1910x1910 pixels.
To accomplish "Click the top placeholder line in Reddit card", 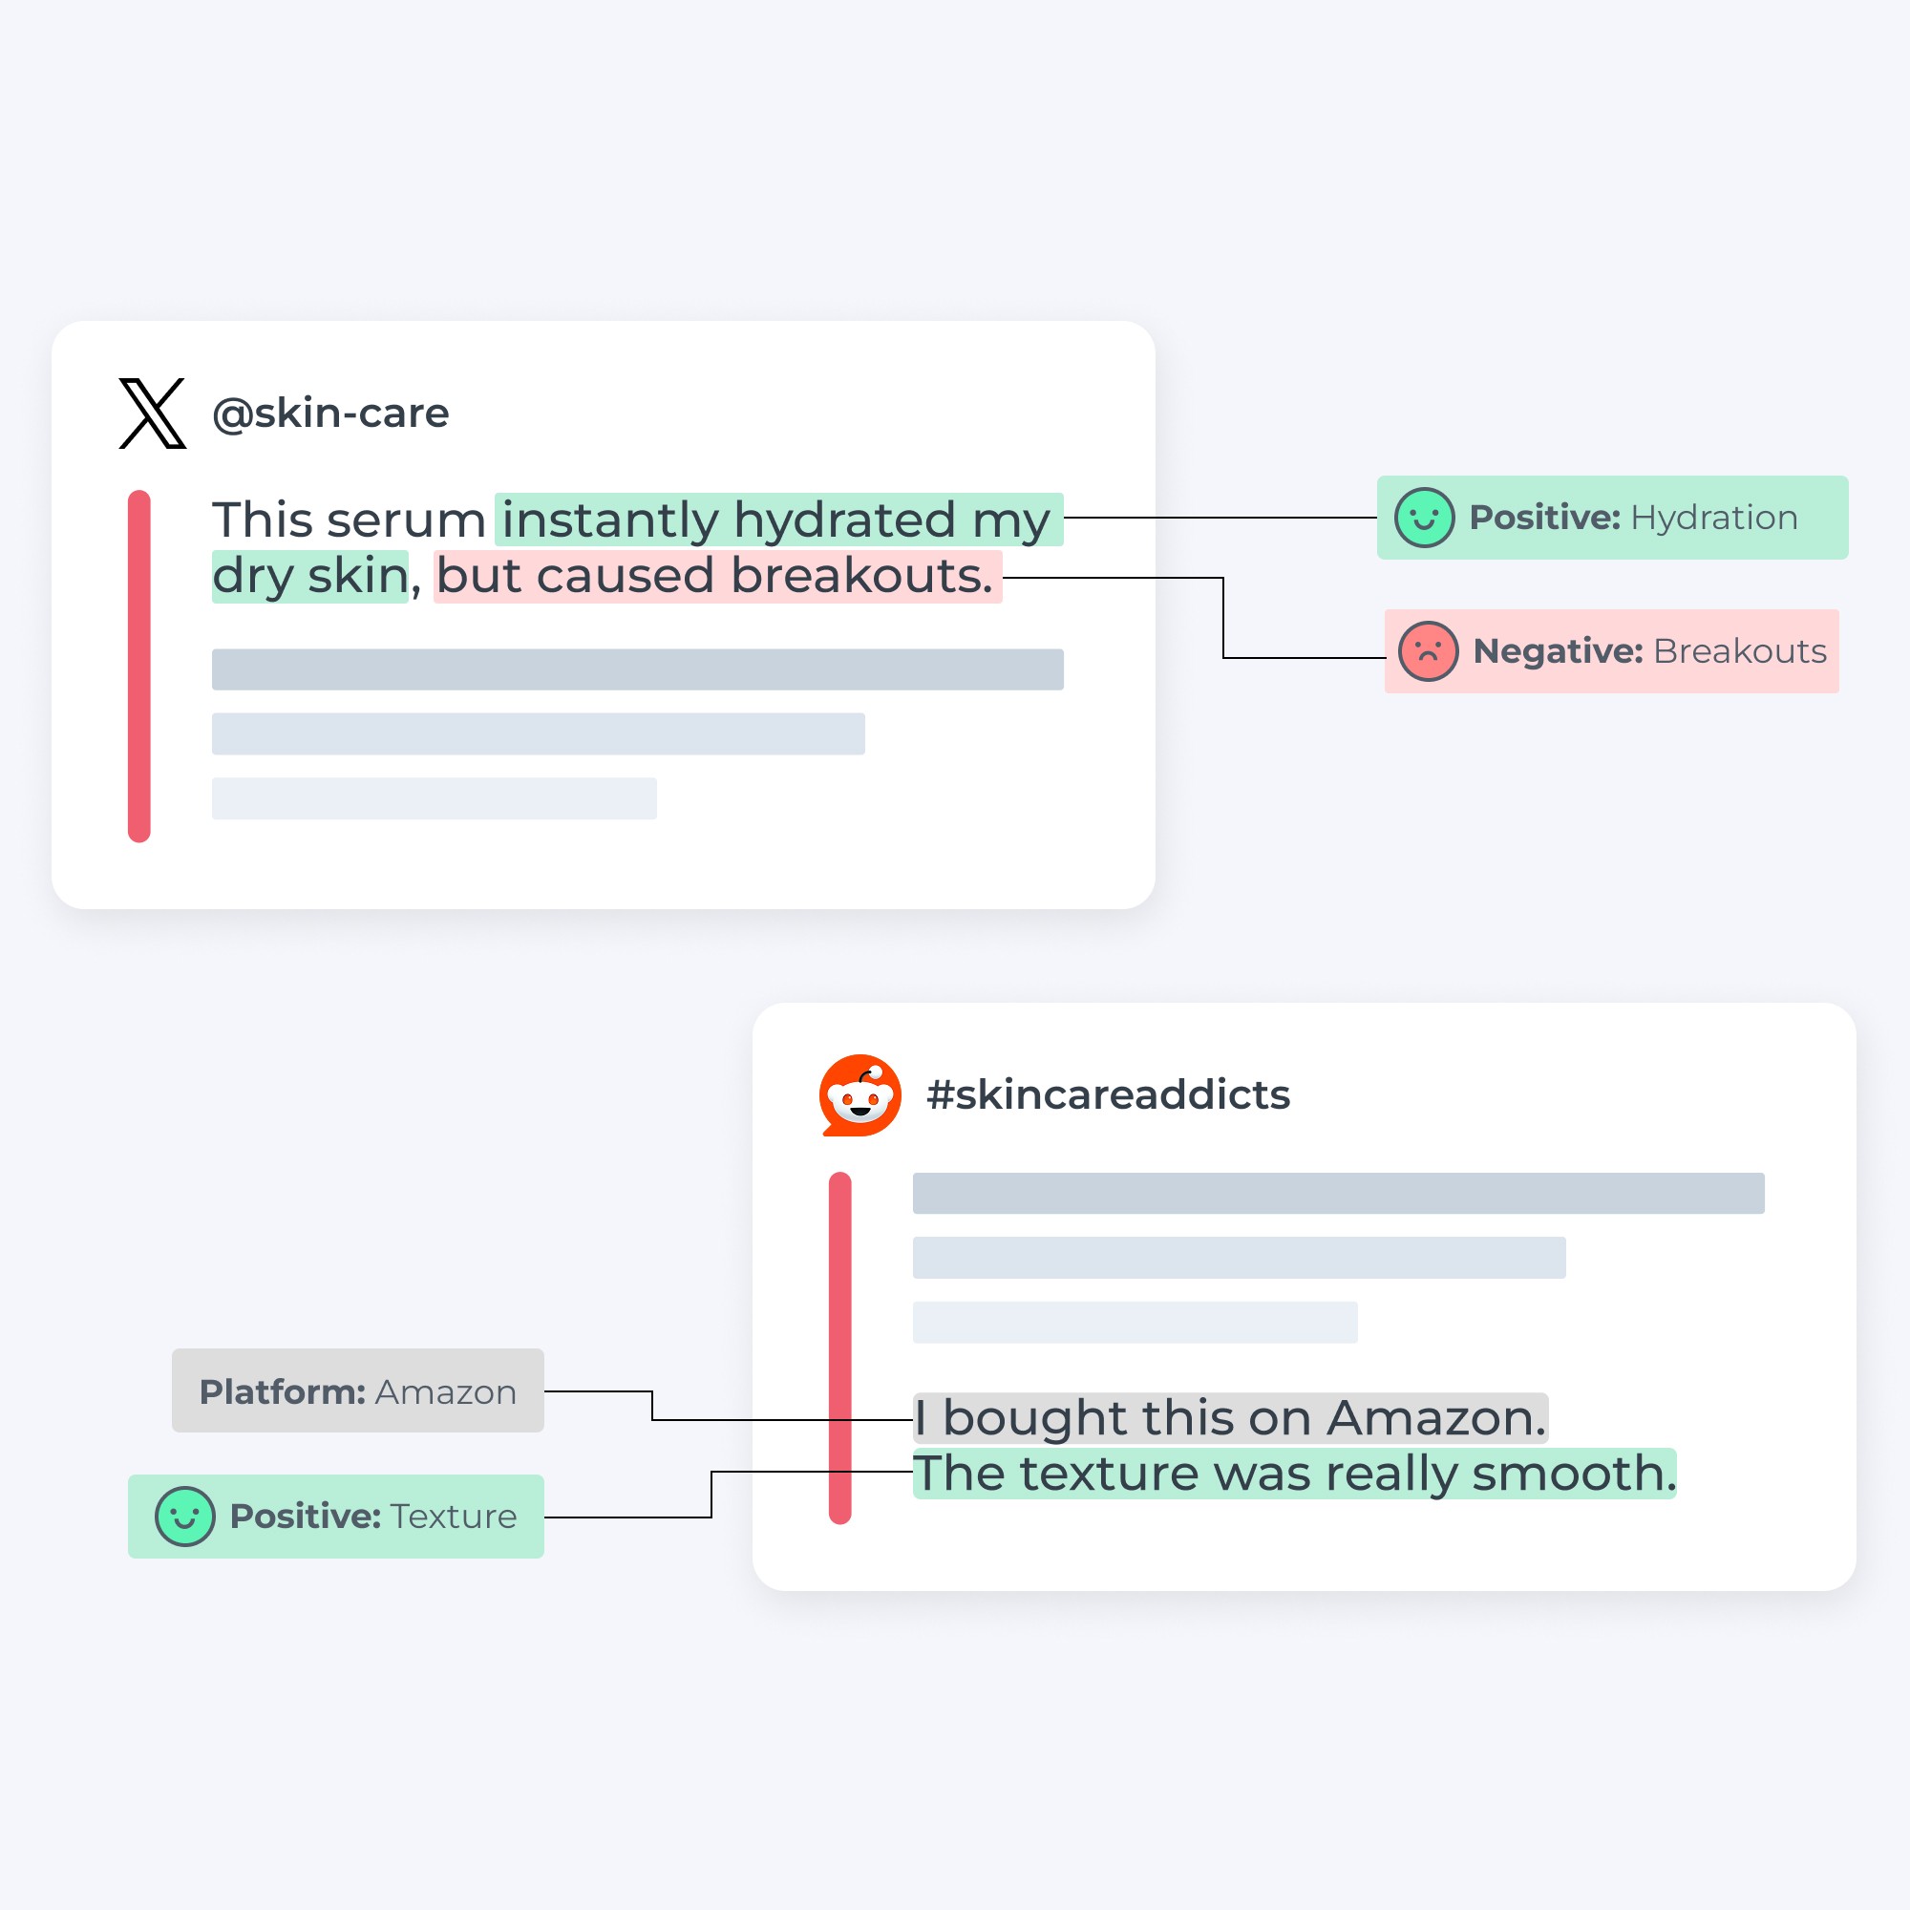I will 1339,1193.
